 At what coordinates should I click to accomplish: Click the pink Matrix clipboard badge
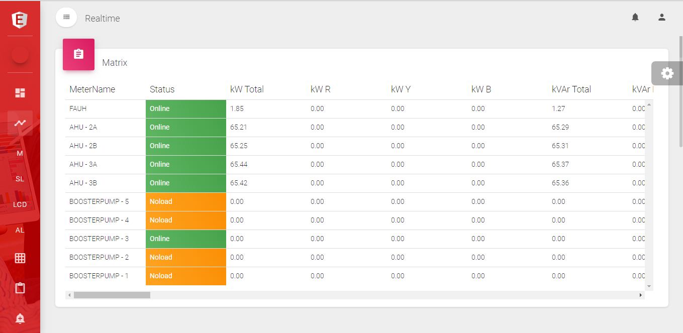click(78, 54)
